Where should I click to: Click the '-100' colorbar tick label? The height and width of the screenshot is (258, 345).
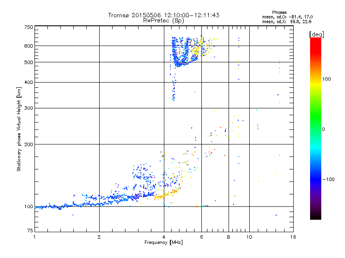tap(328, 179)
